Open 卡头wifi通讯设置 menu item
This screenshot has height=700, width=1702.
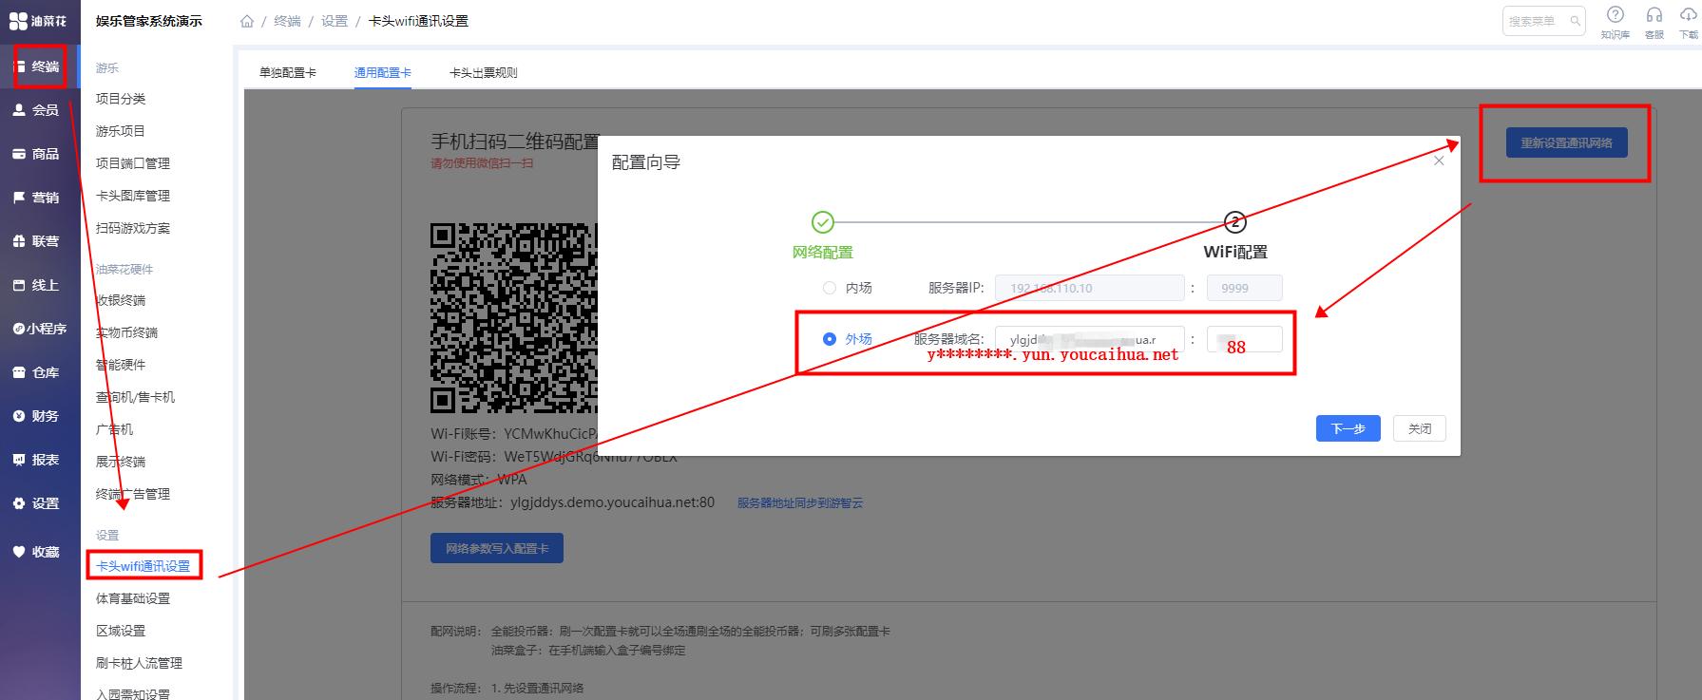point(143,566)
